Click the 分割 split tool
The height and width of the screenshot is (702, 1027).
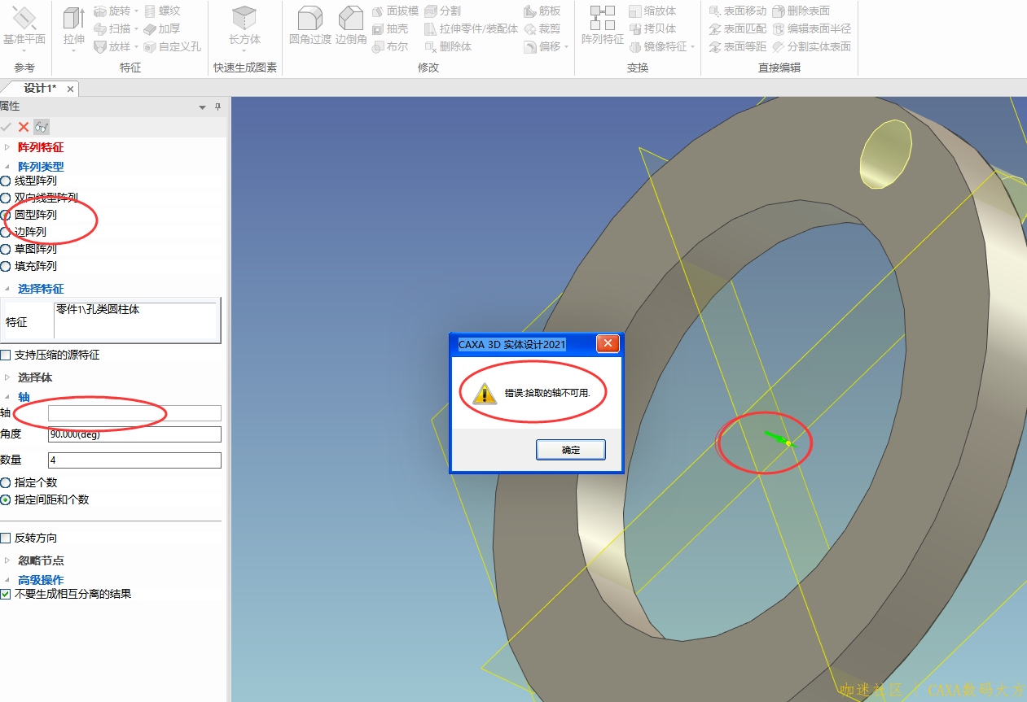442,11
